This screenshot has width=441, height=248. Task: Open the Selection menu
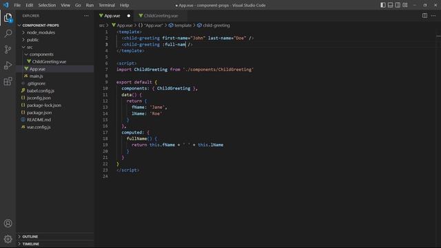(47, 5)
